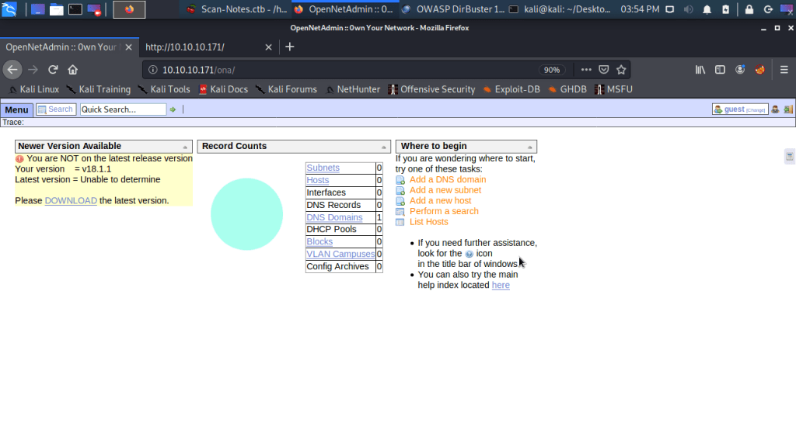Screen dimensions: 796x447
Task: Click the DOWNLOAD link
Action: click(71, 200)
